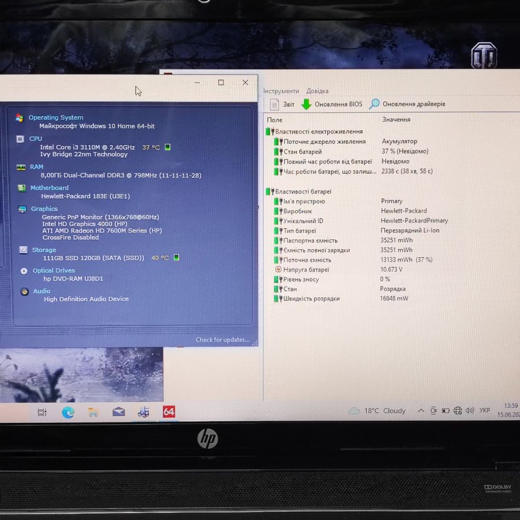Open the RAM section in Speccy
Viewport: 520px width, 520px height.
tap(36, 167)
